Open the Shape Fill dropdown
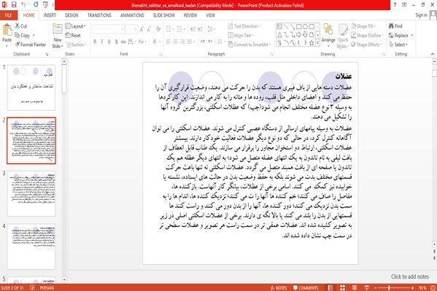The height and width of the screenshot is (291, 437). pos(363,26)
